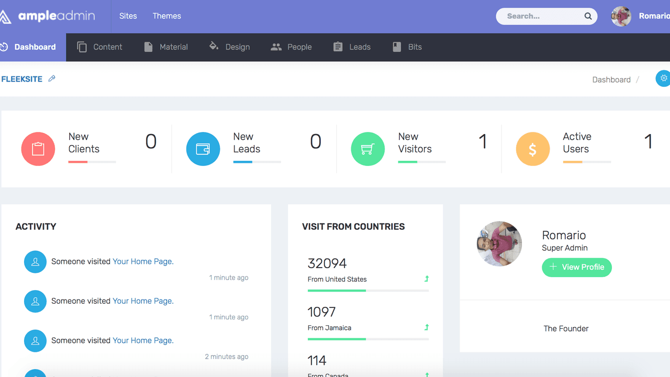
Task: Click the Leads tab's clipboard icon
Action: [338, 47]
